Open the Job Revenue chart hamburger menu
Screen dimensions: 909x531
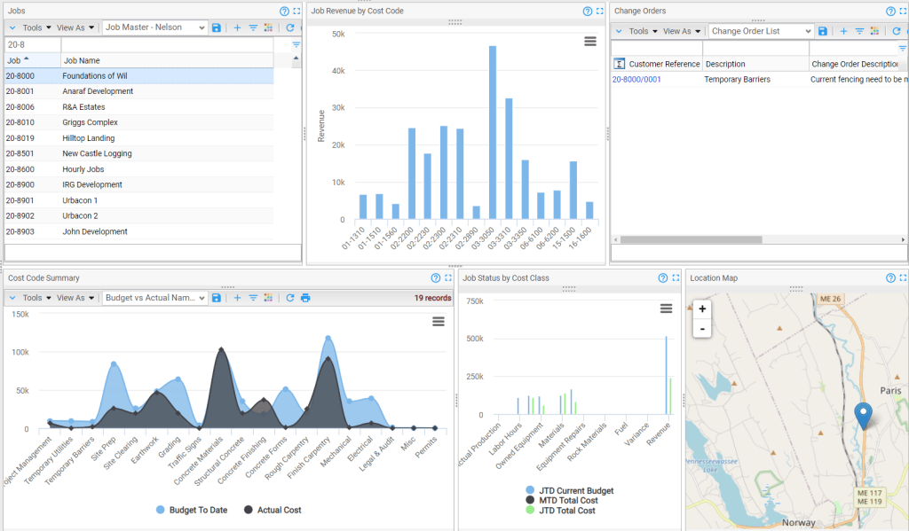590,41
